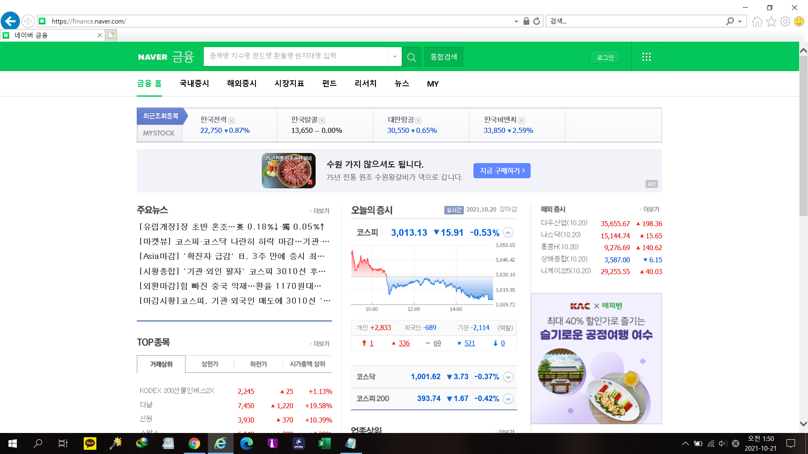The height and width of the screenshot is (454, 808).
Task: Click the address bar lock icon
Action: pyautogui.click(x=526, y=21)
